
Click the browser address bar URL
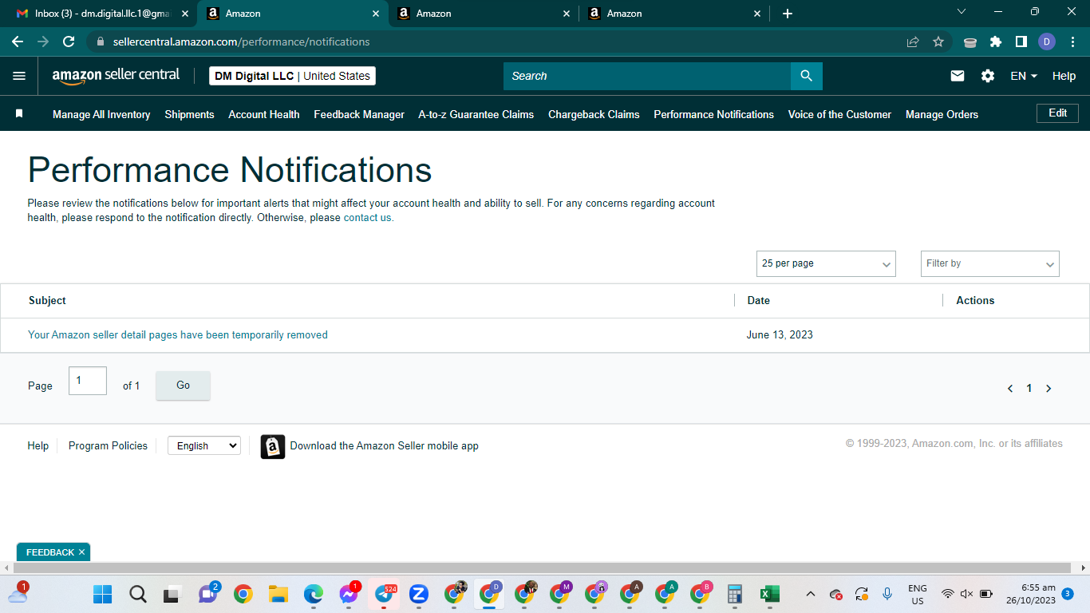[x=242, y=42]
